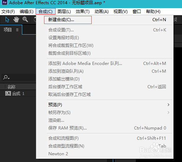Image resolution: width=182 pixels, height=162 pixels.
Task: Select the Hand tool
Action: [16, 19]
